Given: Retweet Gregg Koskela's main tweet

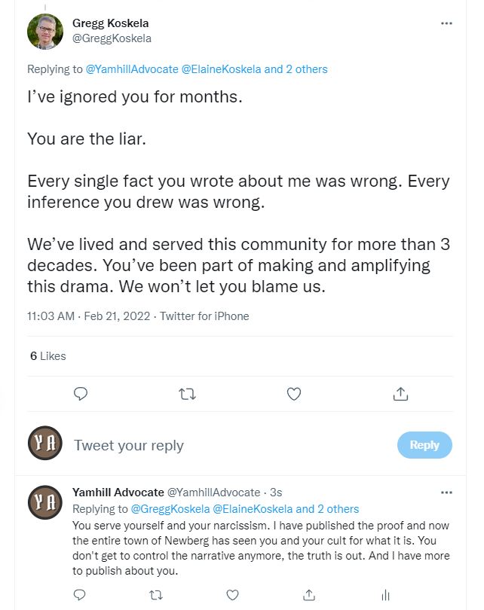Looking at the screenshot, I should 187,394.
